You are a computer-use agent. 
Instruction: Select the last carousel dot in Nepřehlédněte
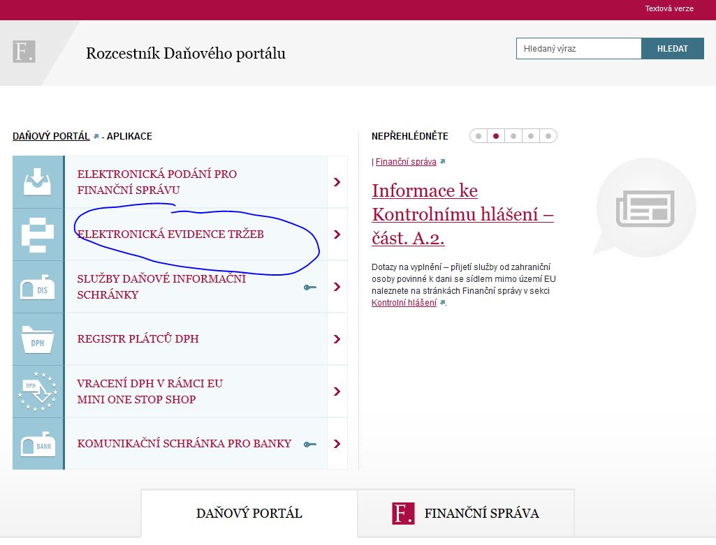pyautogui.click(x=548, y=136)
